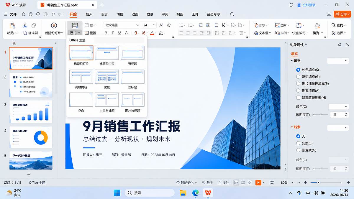This screenshot has width=354, height=199.
Task: Open the Layout (版式) dropdown button
Action: point(75,33)
